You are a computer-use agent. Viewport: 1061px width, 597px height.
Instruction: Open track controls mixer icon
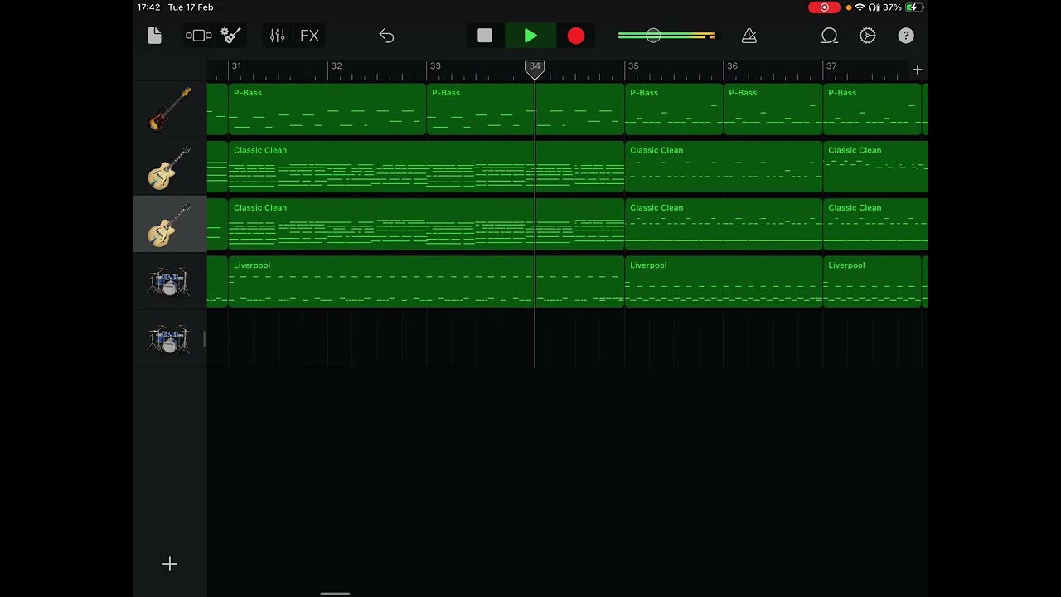278,36
